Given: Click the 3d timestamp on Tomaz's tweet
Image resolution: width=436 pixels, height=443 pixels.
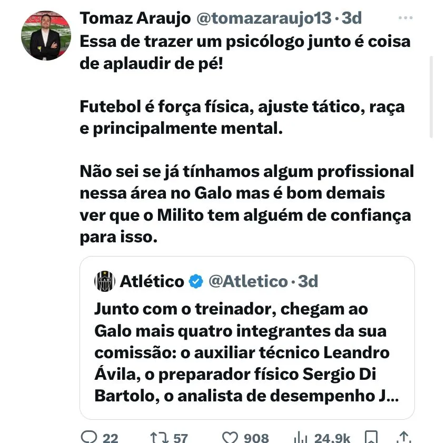Looking at the screenshot, I should point(351,18).
